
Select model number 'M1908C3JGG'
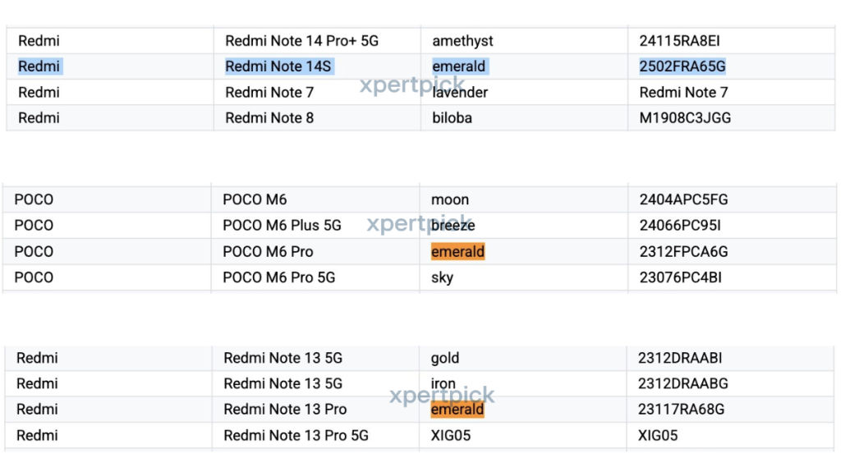(685, 118)
